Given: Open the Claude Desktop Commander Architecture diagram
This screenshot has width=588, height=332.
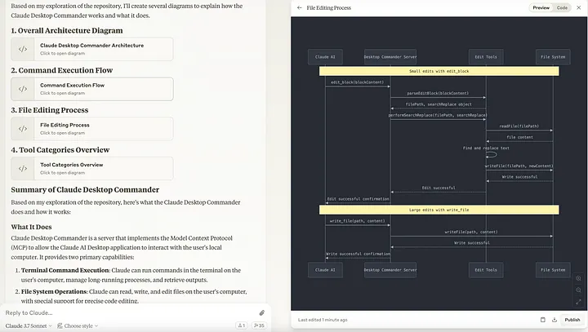Looking at the screenshot, I should [91, 49].
